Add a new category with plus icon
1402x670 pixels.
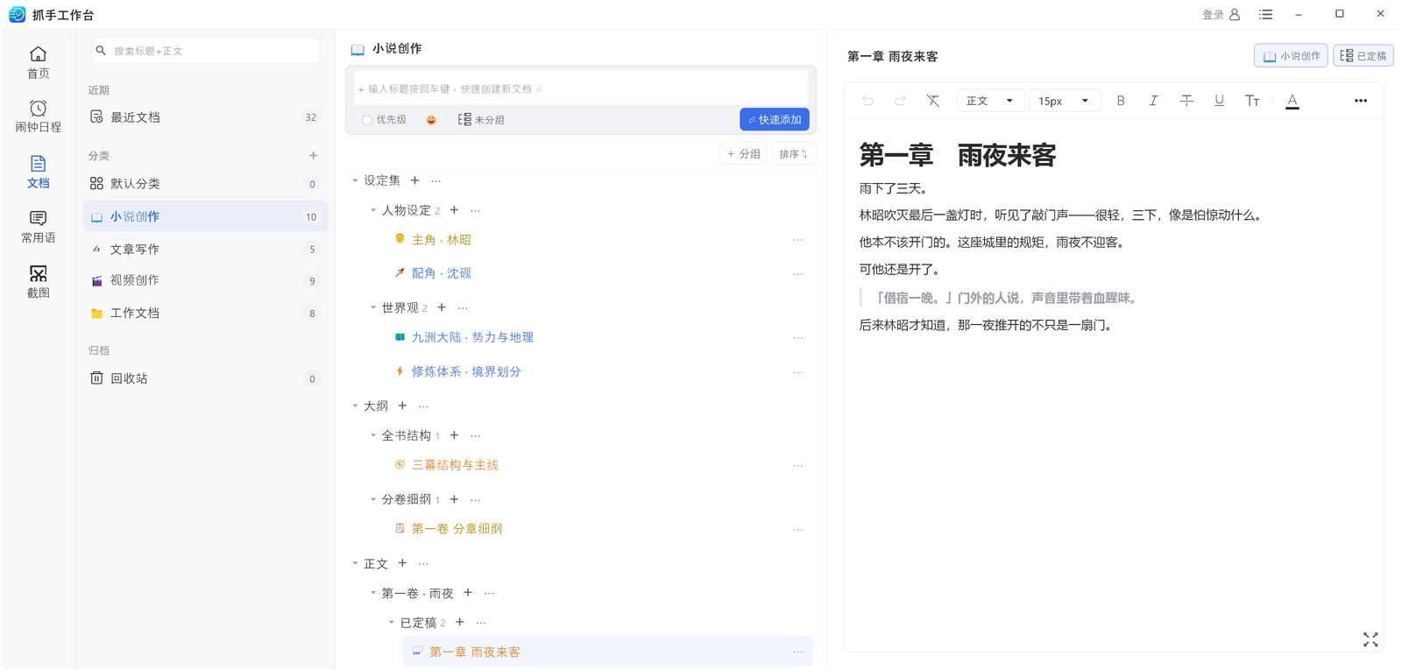(x=313, y=156)
